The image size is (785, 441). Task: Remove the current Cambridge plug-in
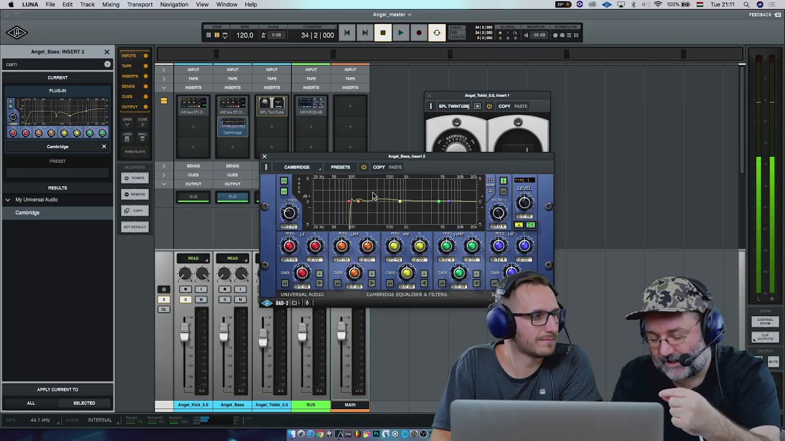[104, 146]
